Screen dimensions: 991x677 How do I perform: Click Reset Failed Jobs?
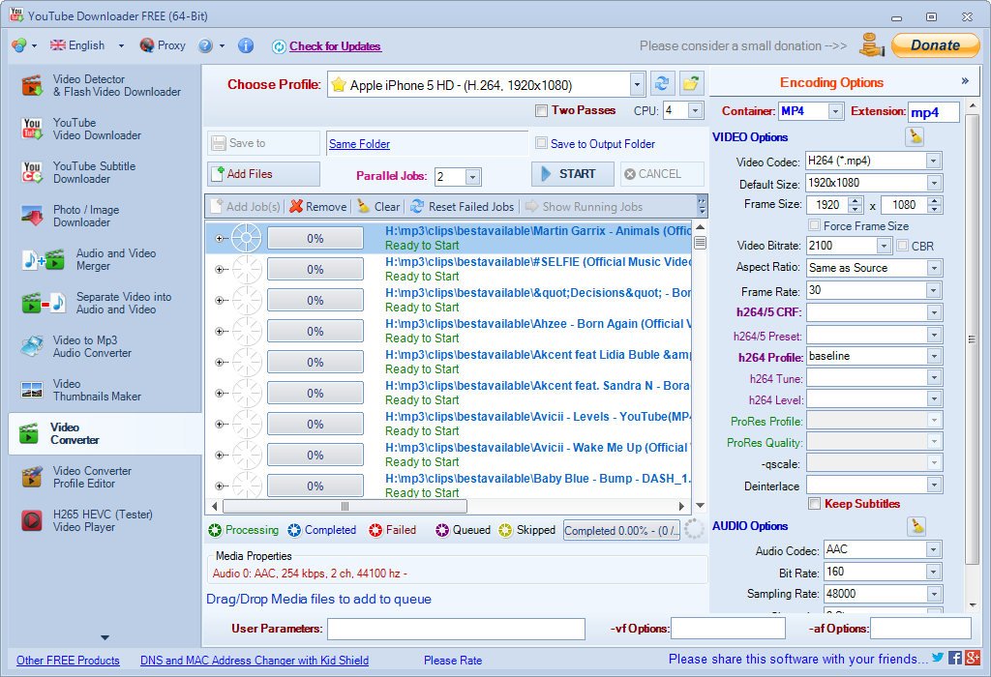(462, 207)
